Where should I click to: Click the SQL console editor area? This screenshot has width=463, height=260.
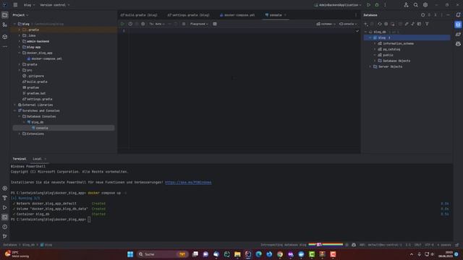point(245,90)
